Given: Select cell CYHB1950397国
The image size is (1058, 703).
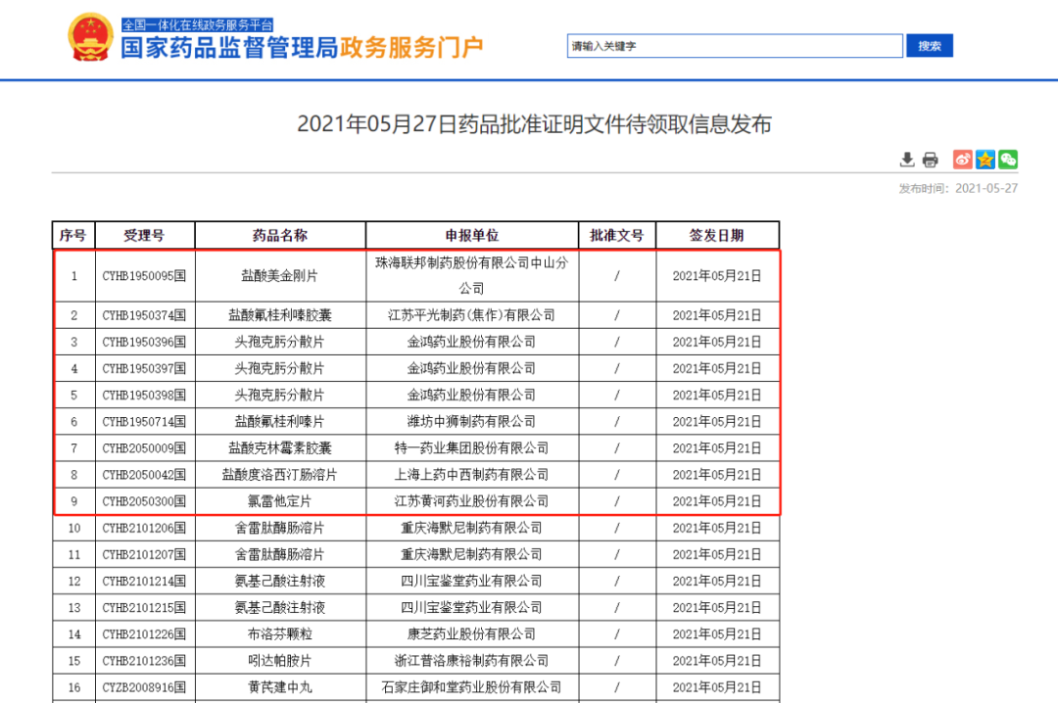Looking at the screenshot, I should click(x=144, y=368).
